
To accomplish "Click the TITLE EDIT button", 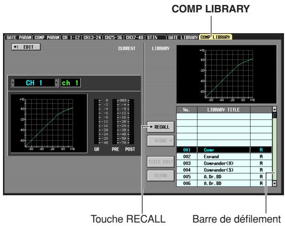I will pos(161,162).
